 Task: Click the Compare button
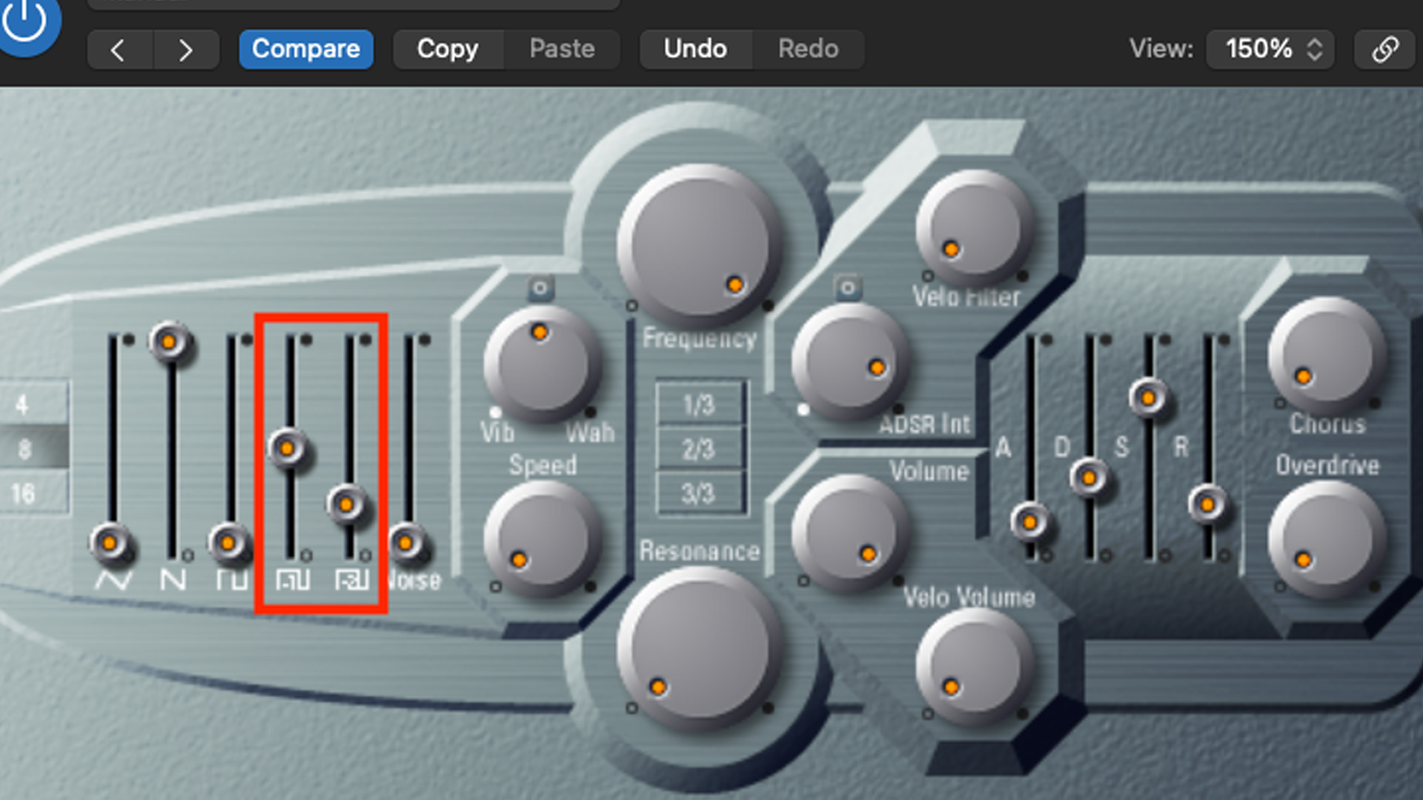pos(305,50)
